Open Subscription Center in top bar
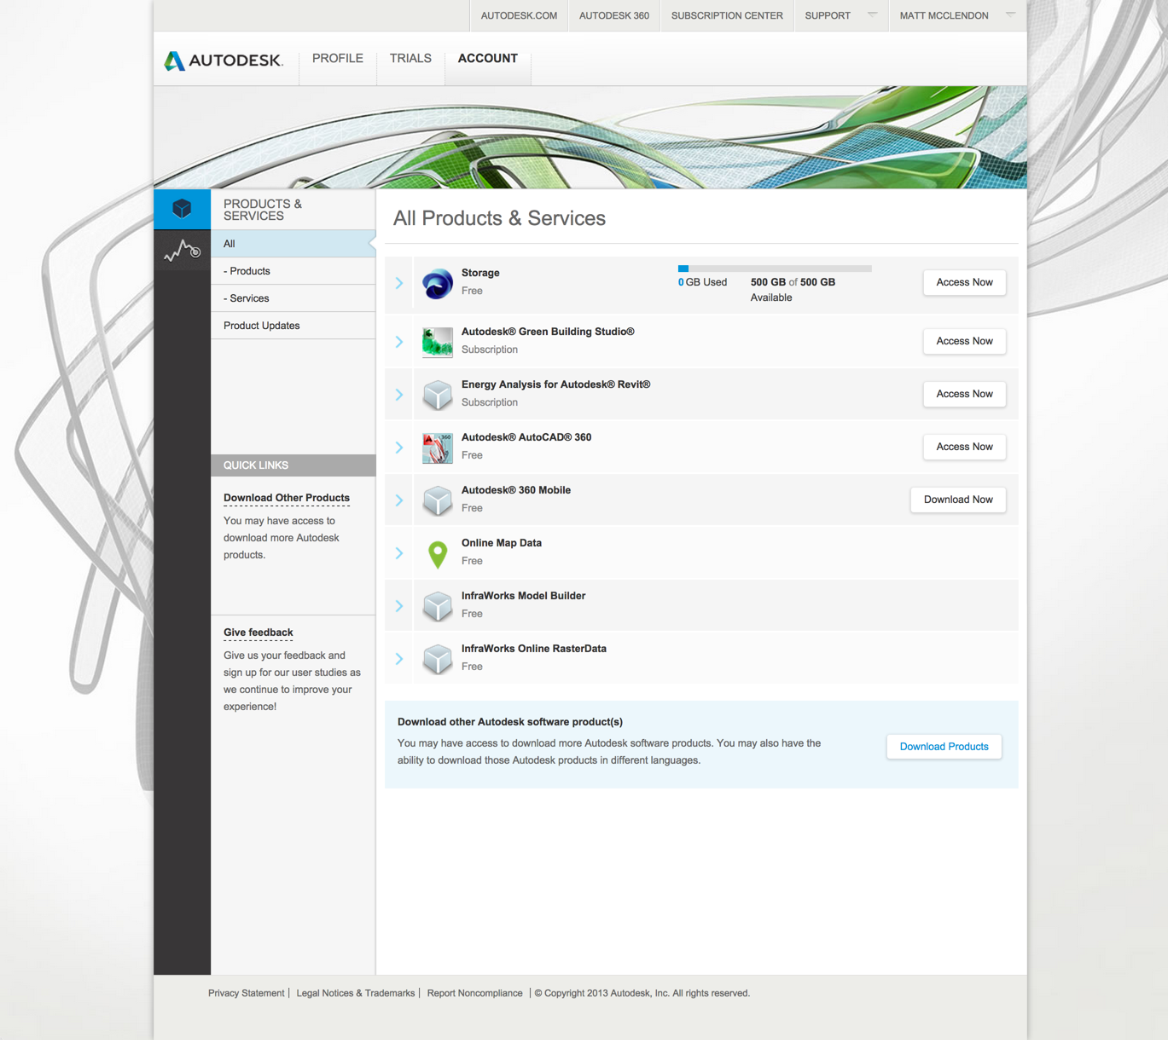 (x=727, y=15)
